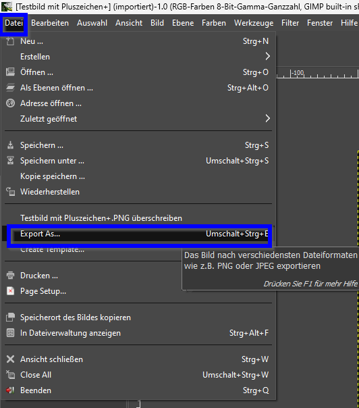Screen dimensions: 359x408
Task: Click the Page Setup icon
Action: point(10,291)
